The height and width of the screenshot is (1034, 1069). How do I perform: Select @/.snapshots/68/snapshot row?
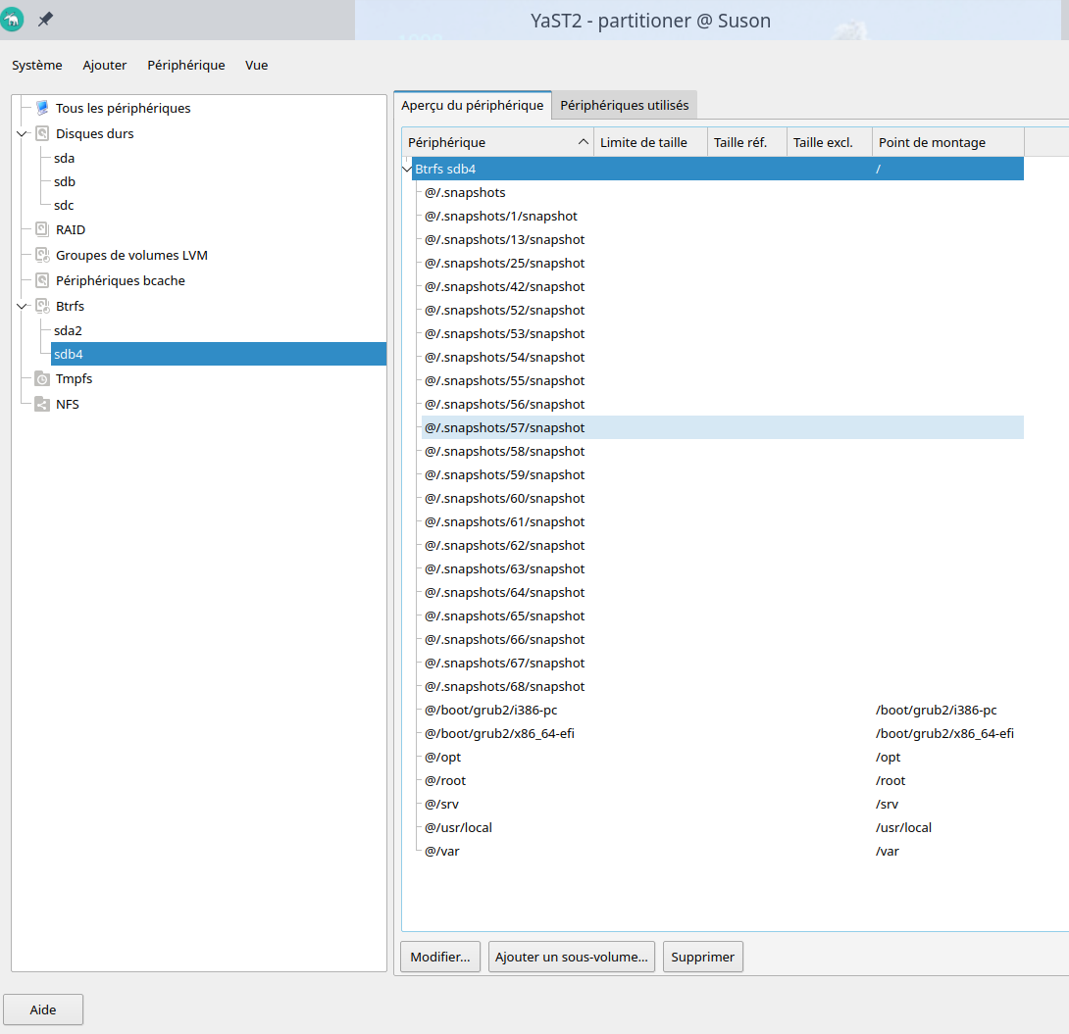723,687
